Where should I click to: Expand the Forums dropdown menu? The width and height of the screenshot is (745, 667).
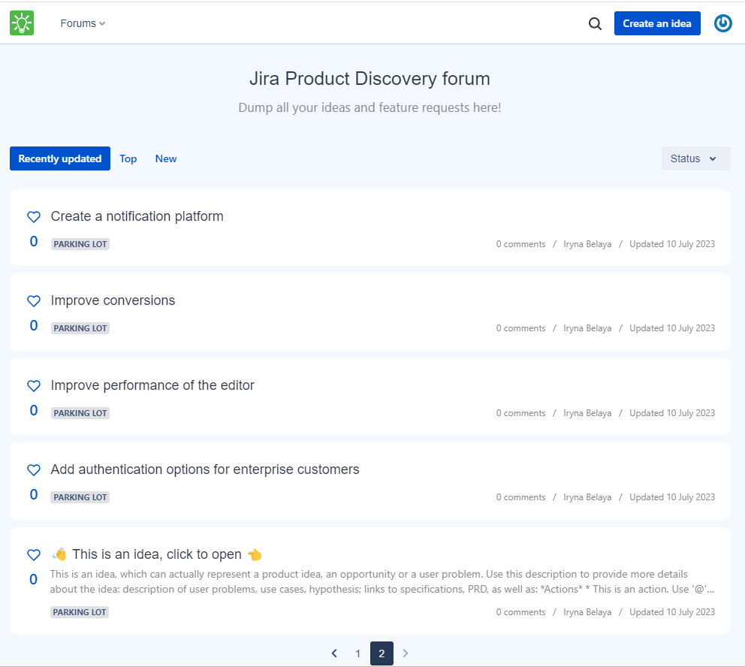tap(83, 23)
